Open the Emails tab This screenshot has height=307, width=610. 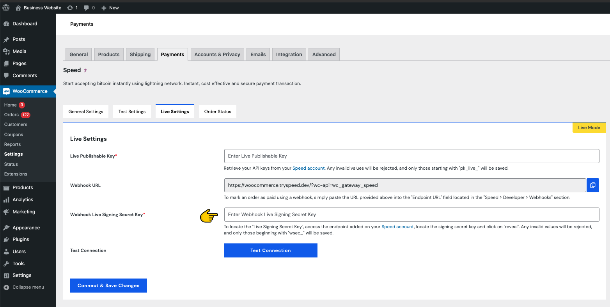point(258,55)
